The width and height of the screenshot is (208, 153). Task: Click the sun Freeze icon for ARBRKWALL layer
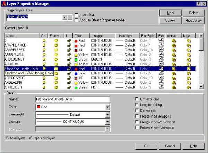click(x=56, y=55)
